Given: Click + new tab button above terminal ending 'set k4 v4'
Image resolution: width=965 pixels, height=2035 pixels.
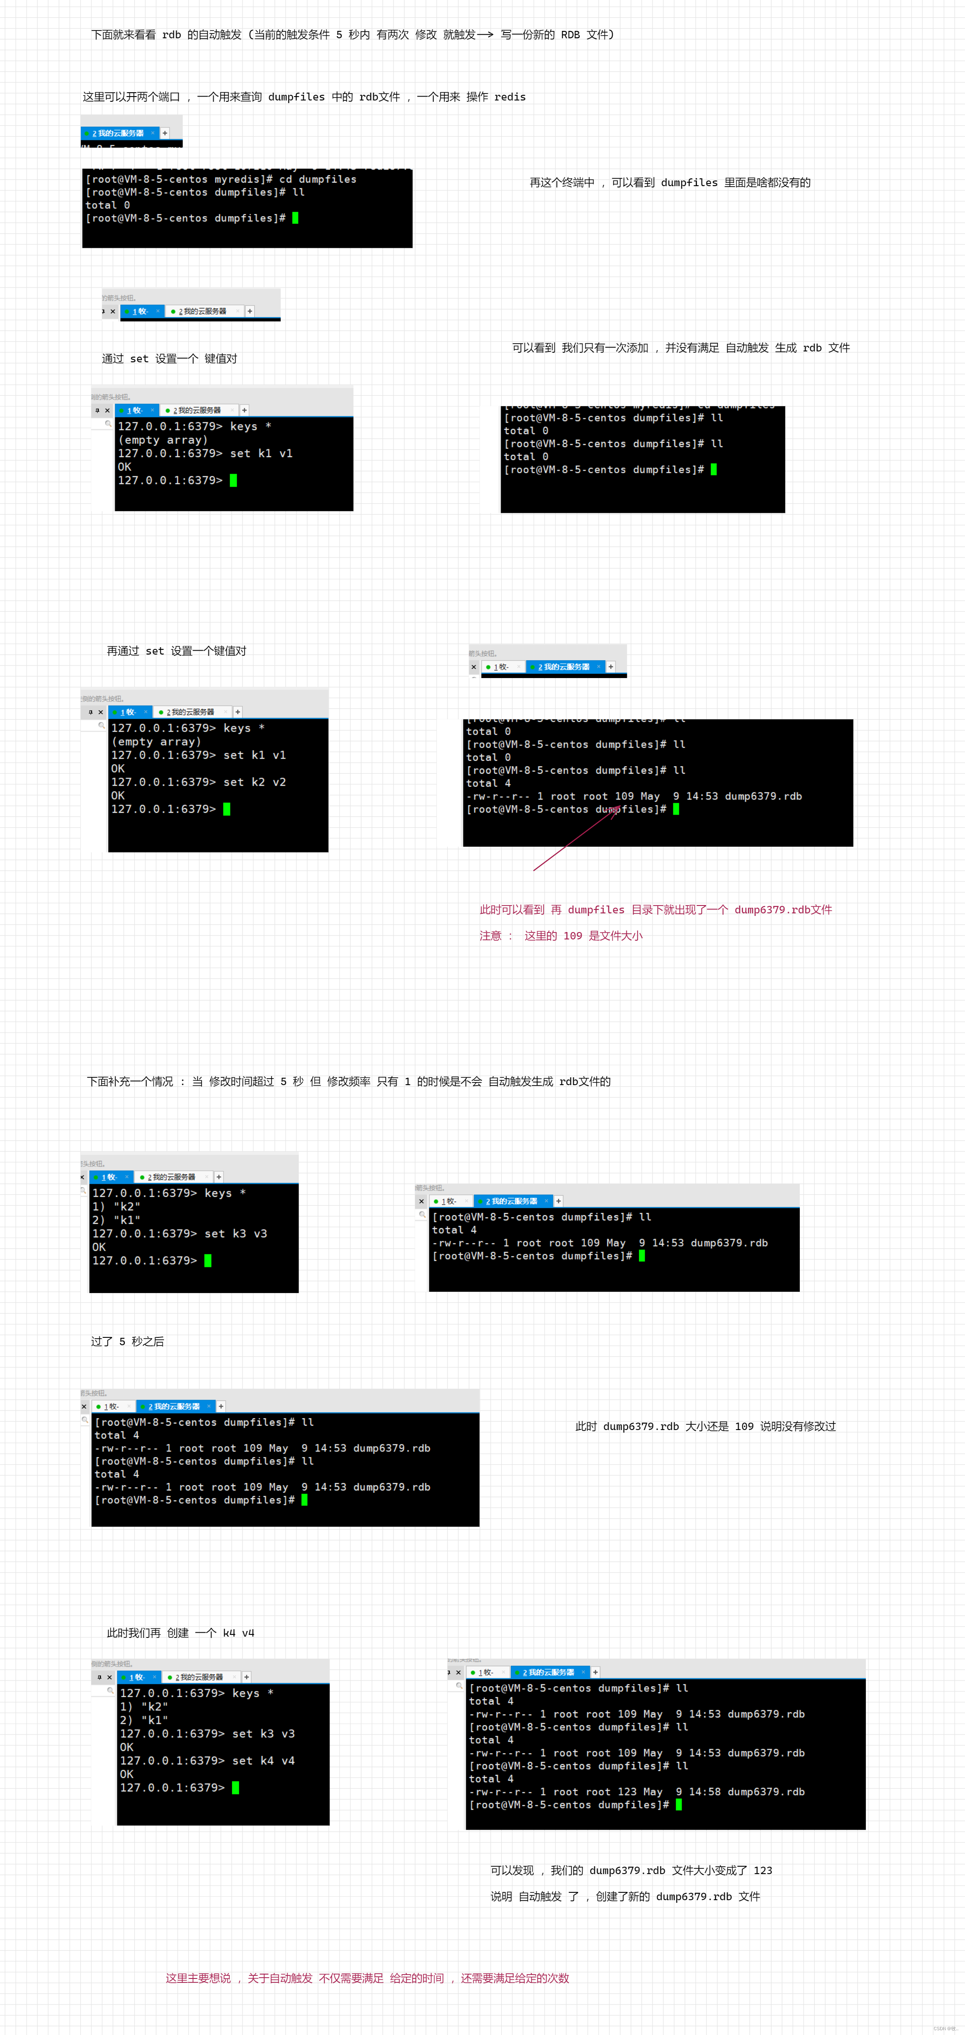Looking at the screenshot, I should pyautogui.click(x=246, y=1676).
